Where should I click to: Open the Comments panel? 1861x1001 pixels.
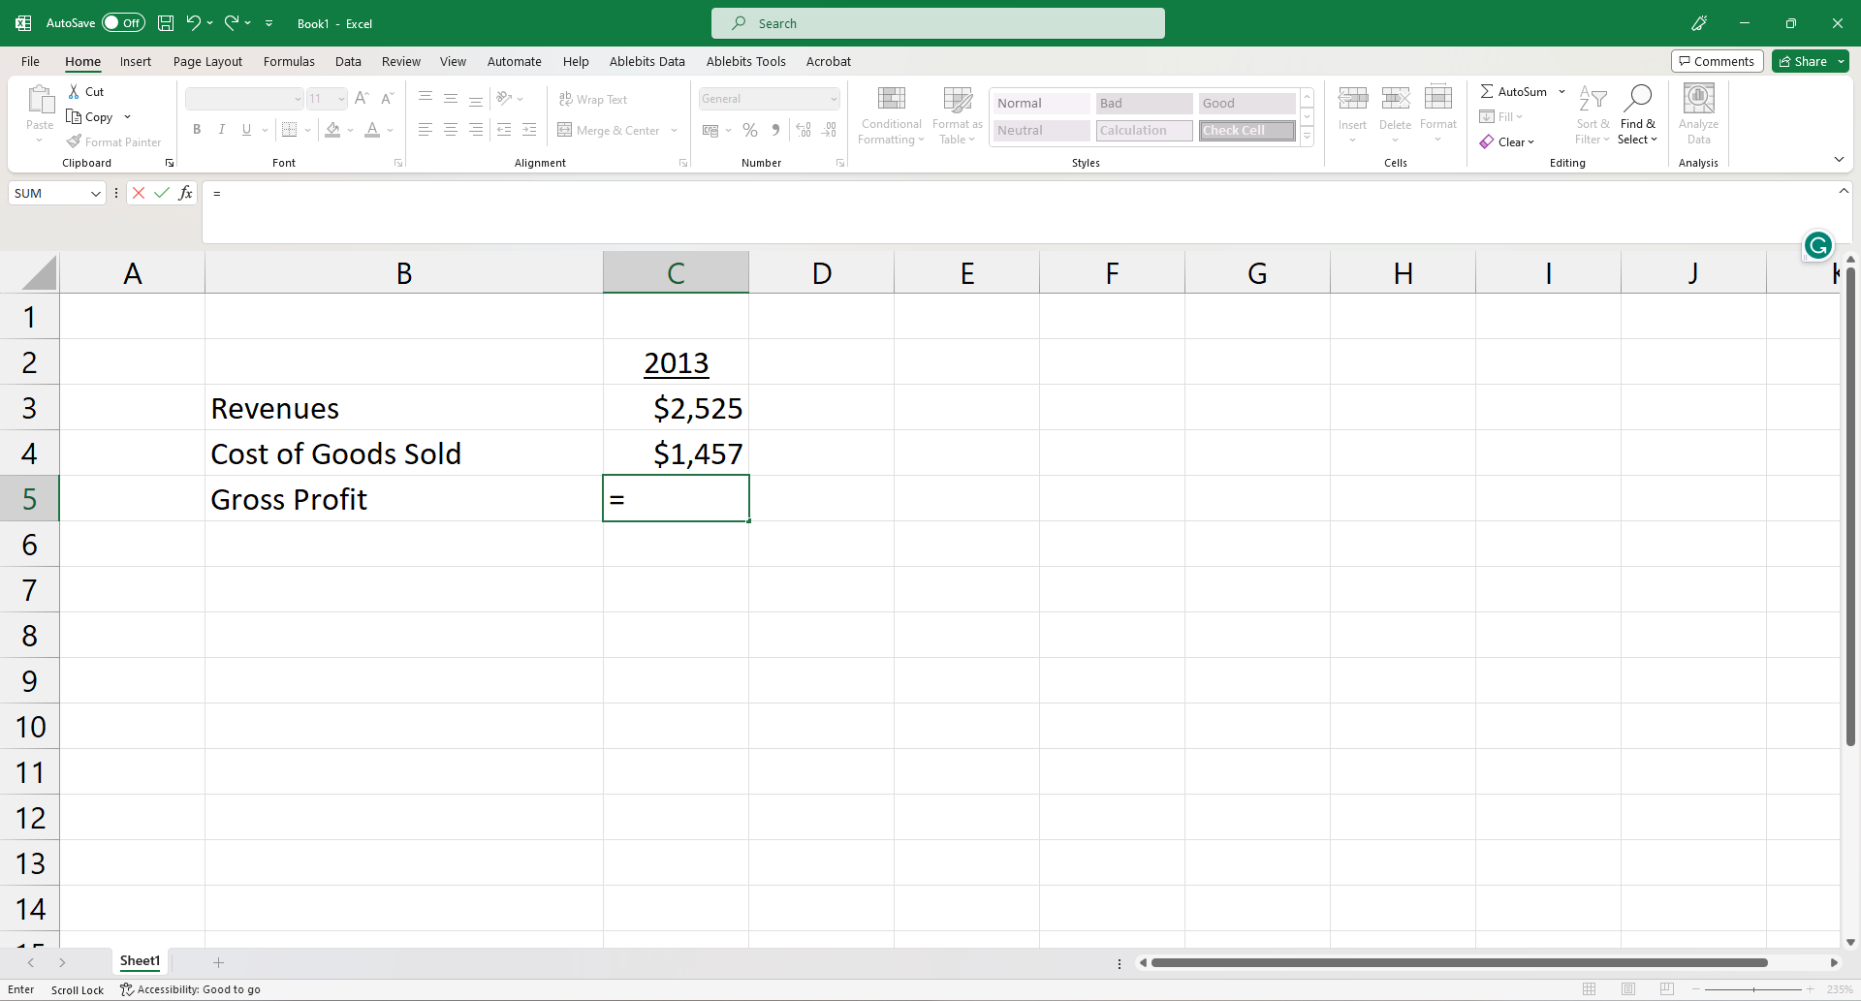point(1717,60)
